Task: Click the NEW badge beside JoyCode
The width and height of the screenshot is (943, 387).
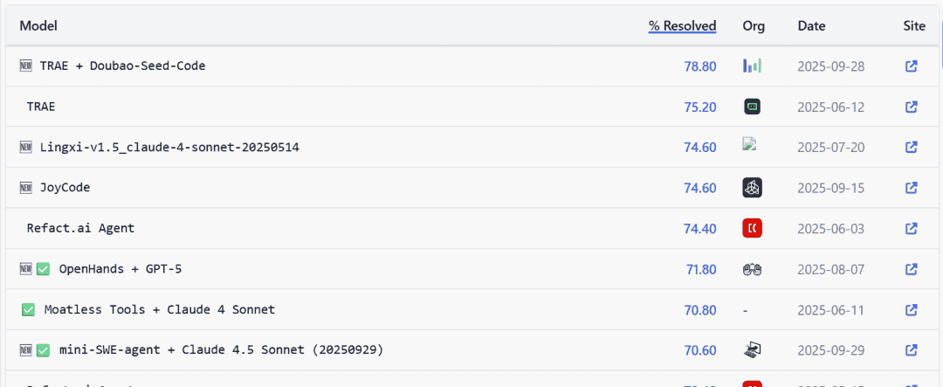Action: [25, 188]
